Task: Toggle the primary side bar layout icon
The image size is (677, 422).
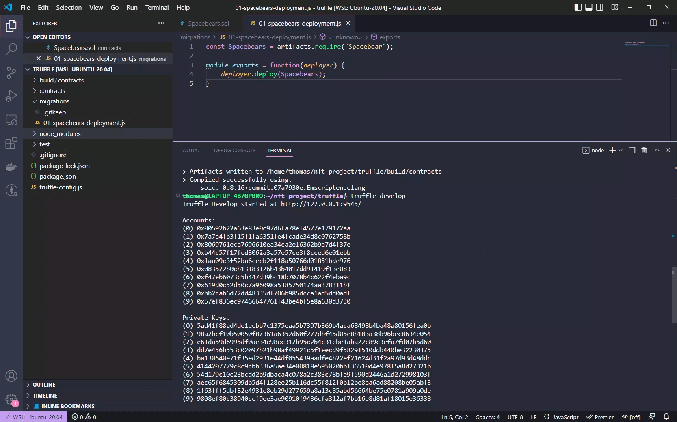Action: (x=578, y=7)
